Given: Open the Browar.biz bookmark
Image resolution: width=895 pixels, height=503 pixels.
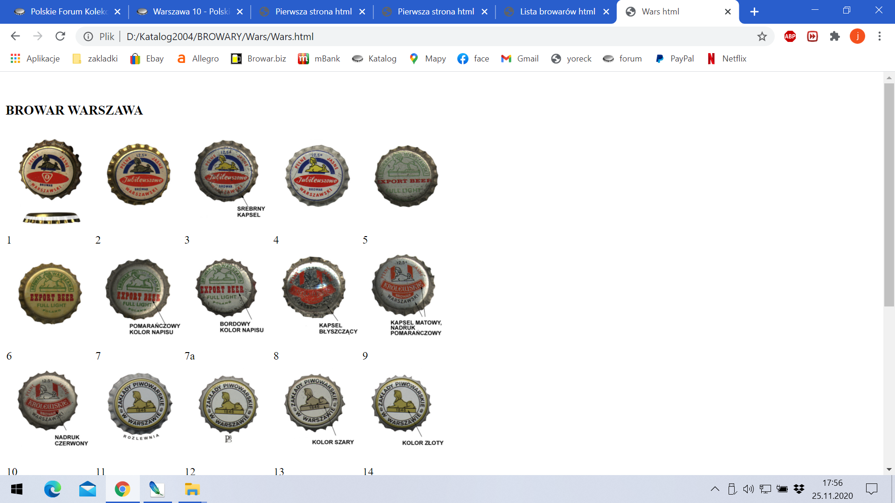Looking at the screenshot, I should tap(259, 59).
